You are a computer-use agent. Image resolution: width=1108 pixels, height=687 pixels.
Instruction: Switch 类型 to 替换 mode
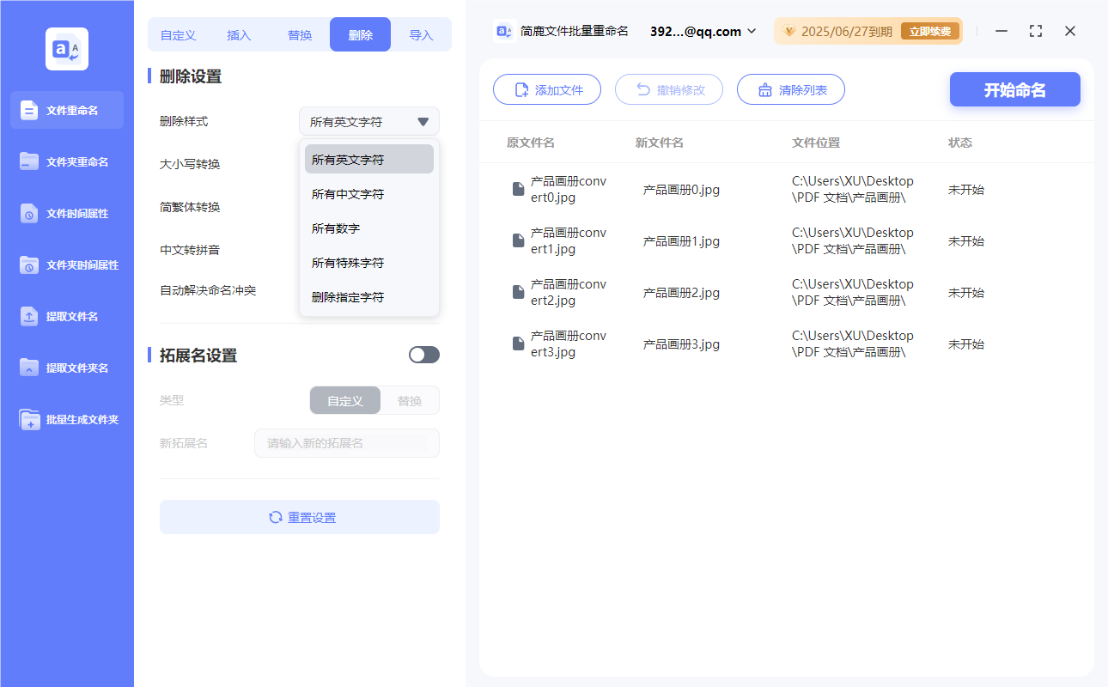tap(409, 400)
